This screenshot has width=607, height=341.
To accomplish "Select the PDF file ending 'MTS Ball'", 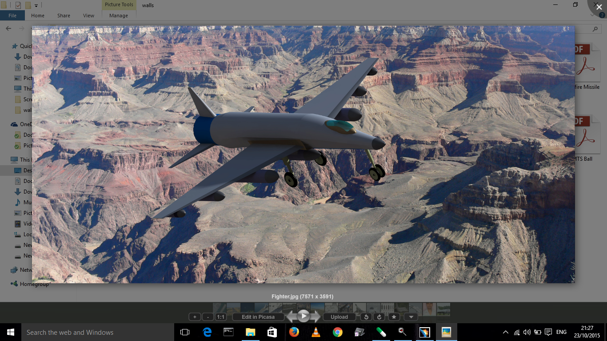I will [x=587, y=139].
